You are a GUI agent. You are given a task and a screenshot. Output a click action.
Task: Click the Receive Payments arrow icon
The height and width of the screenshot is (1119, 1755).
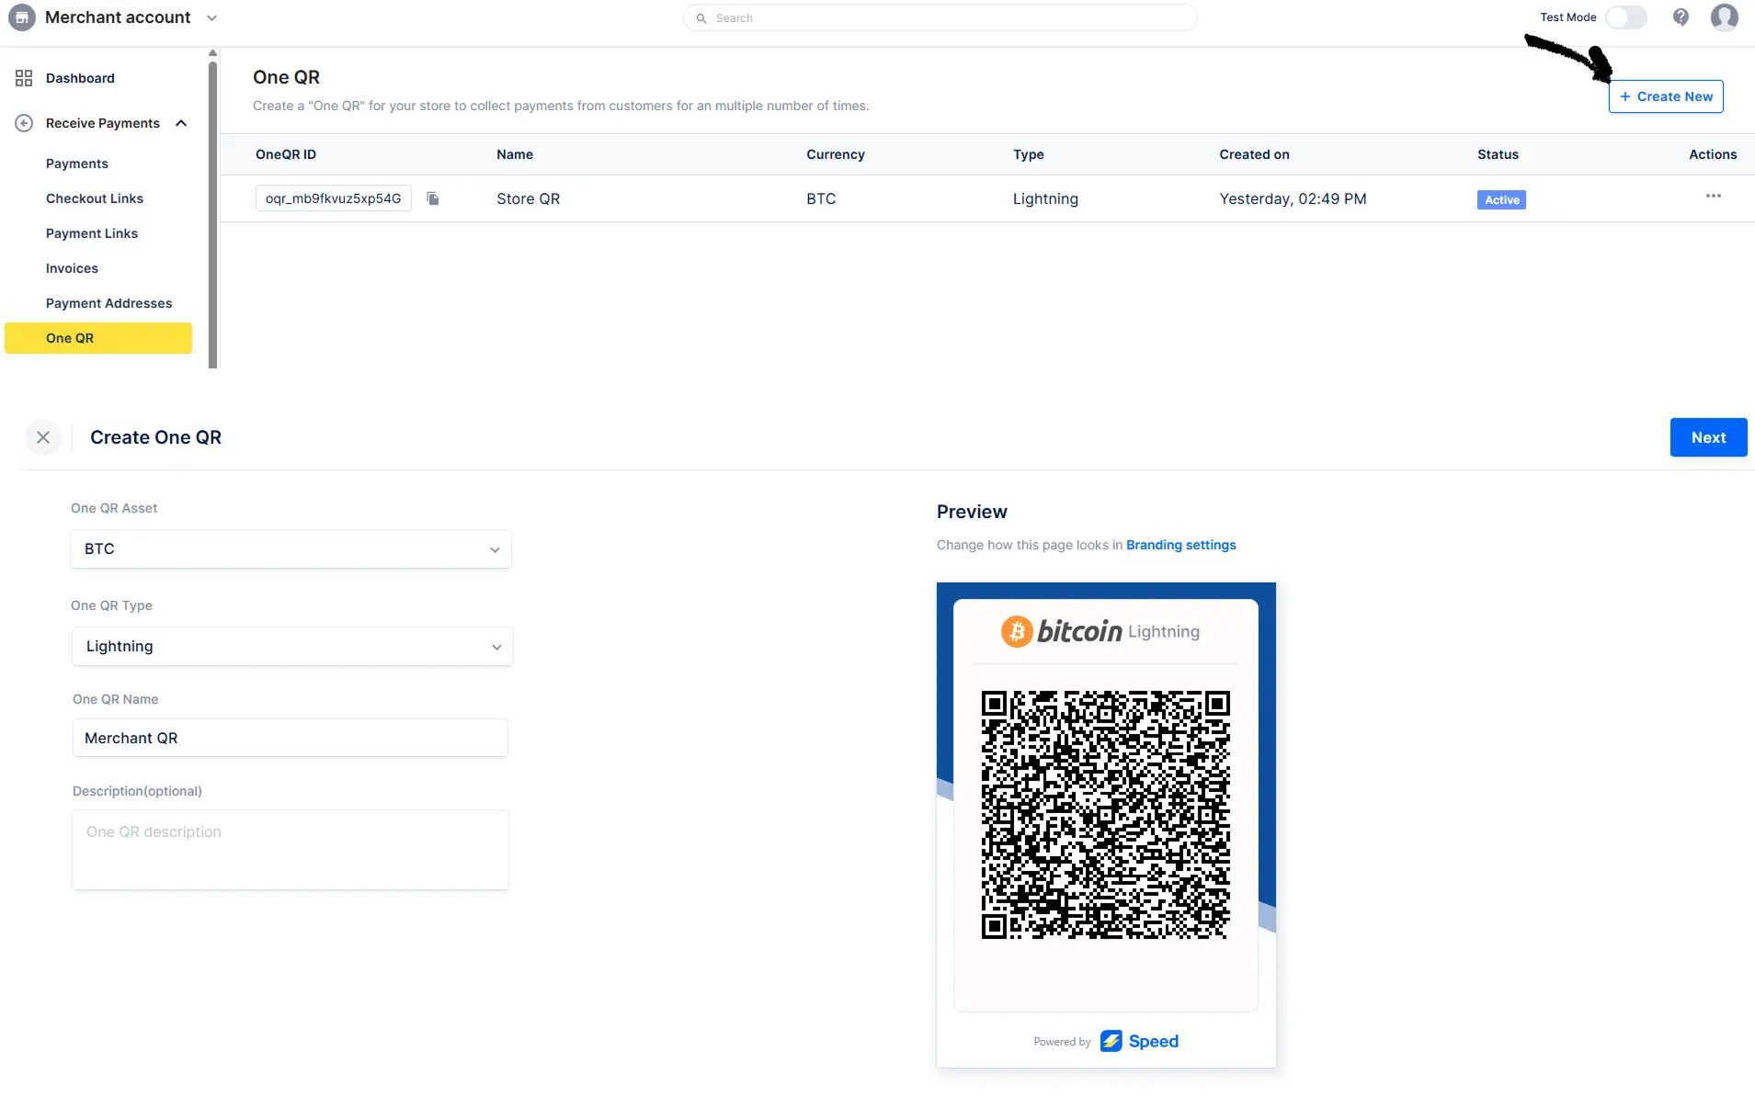click(x=24, y=123)
